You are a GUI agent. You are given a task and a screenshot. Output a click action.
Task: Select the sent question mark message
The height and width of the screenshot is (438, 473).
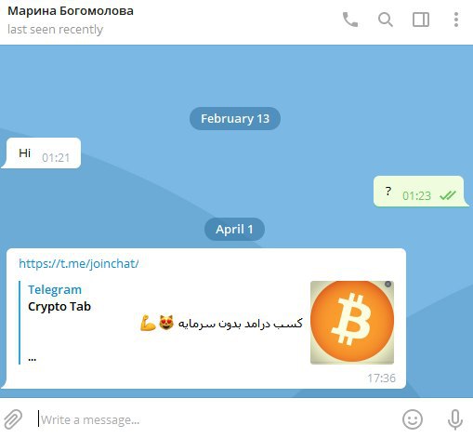(x=420, y=192)
